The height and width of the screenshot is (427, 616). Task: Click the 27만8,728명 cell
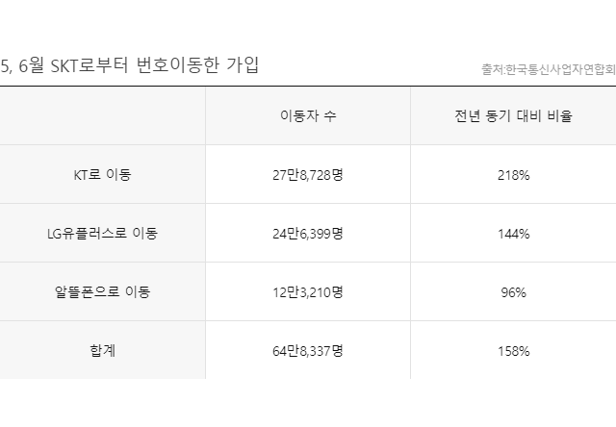click(307, 175)
